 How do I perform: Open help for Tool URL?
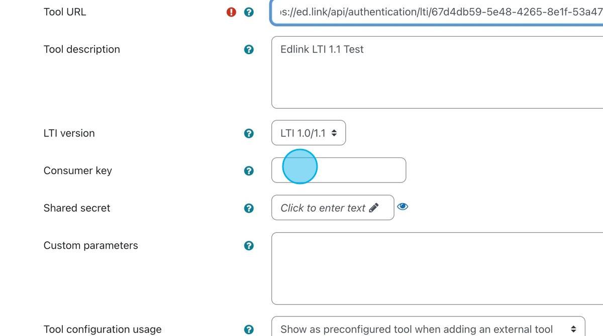point(249,12)
